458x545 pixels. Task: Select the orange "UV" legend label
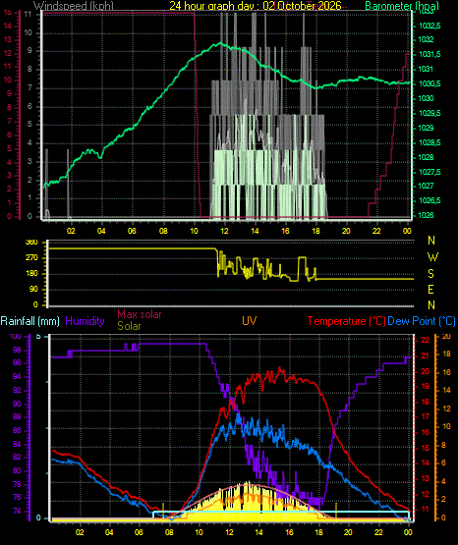[x=250, y=321]
